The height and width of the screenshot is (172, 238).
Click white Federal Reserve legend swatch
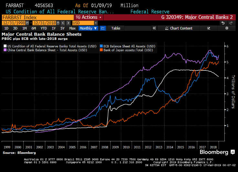tap(5, 46)
